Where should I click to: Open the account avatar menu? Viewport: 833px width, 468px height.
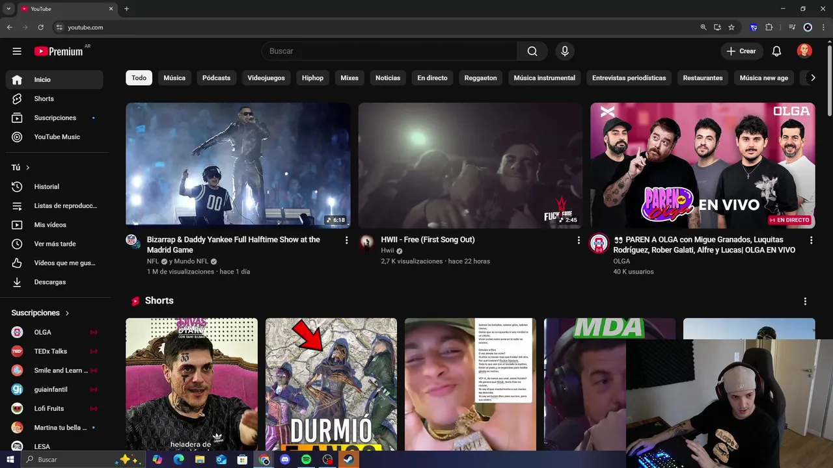(804, 51)
